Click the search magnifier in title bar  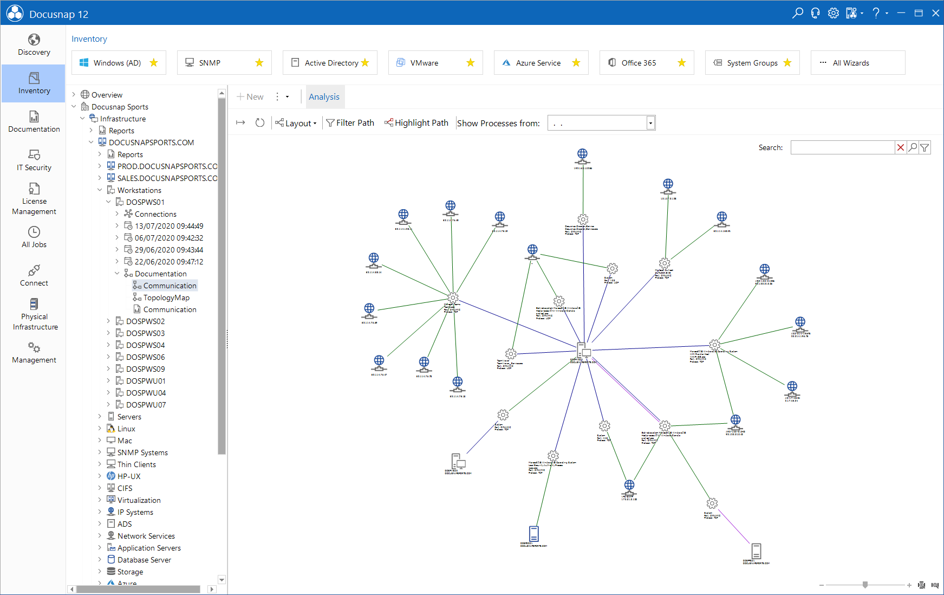pyautogui.click(x=798, y=13)
